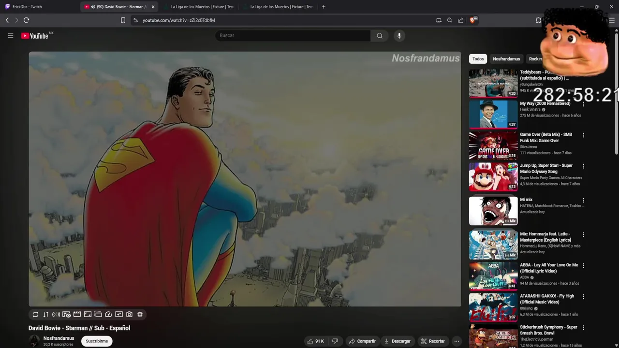Click the Recortar clip button
This screenshot has width=619, height=348.
point(433,341)
